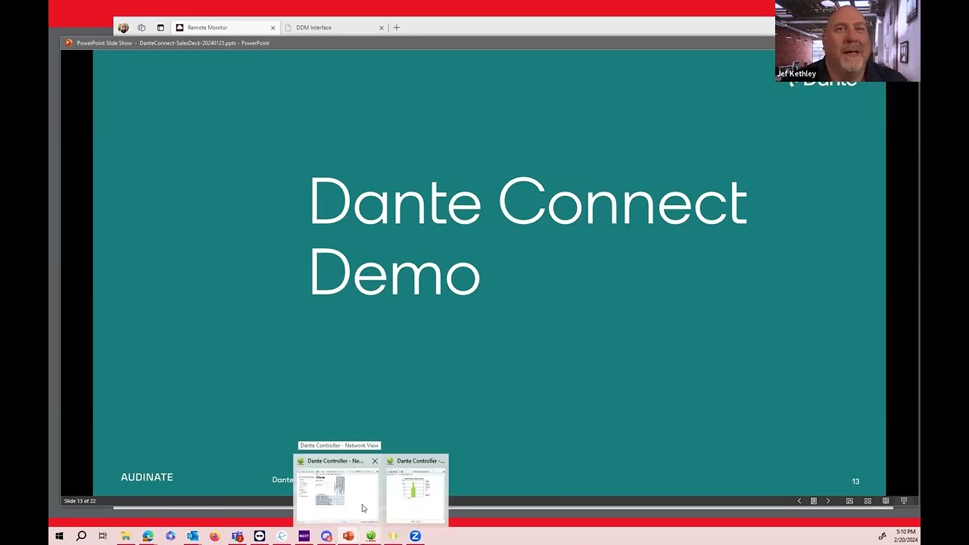Open Internet Explorer icon on taskbar
Viewport: 969px width, 545px height.
(x=282, y=536)
